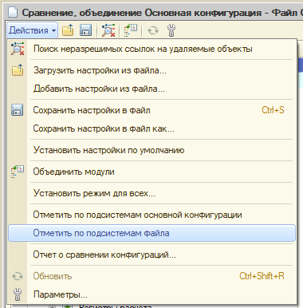Open Параметры... from the menu
The image size is (303, 308).
pos(152,294)
